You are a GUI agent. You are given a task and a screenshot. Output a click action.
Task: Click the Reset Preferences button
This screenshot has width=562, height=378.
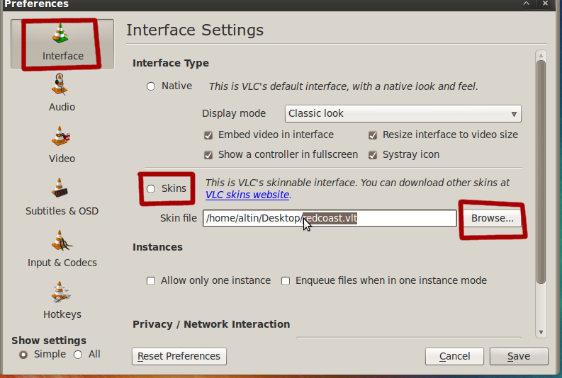click(179, 357)
